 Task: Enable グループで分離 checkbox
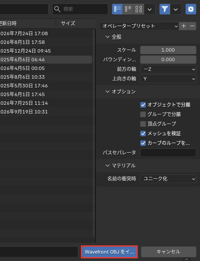pyautogui.click(x=143, y=114)
